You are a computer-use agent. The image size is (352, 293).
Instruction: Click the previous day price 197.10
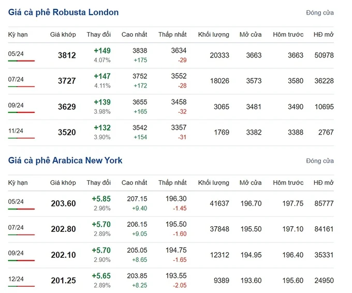293,229
